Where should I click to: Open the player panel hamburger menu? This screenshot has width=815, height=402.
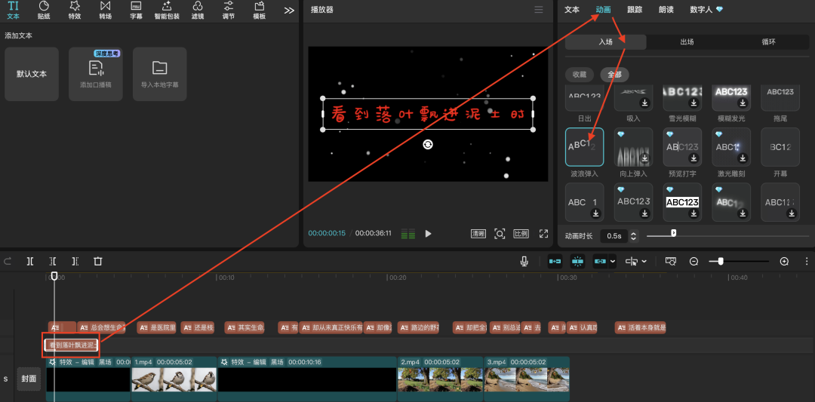[x=538, y=10]
